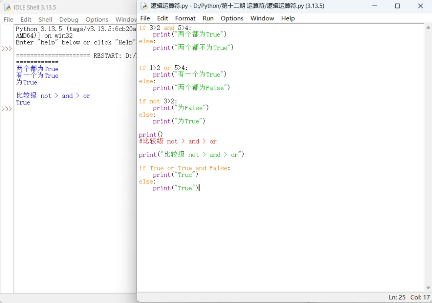432x303 pixels.
Task: Click the comment line '#比较级 not > and > or'
Action: pyautogui.click(x=178, y=141)
